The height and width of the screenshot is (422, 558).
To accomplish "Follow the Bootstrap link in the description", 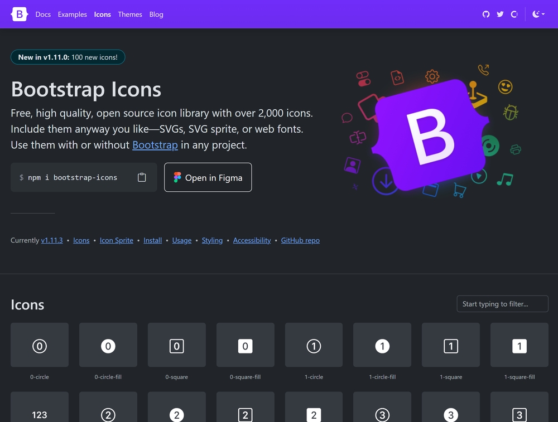I will pyautogui.click(x=155, y=145).
